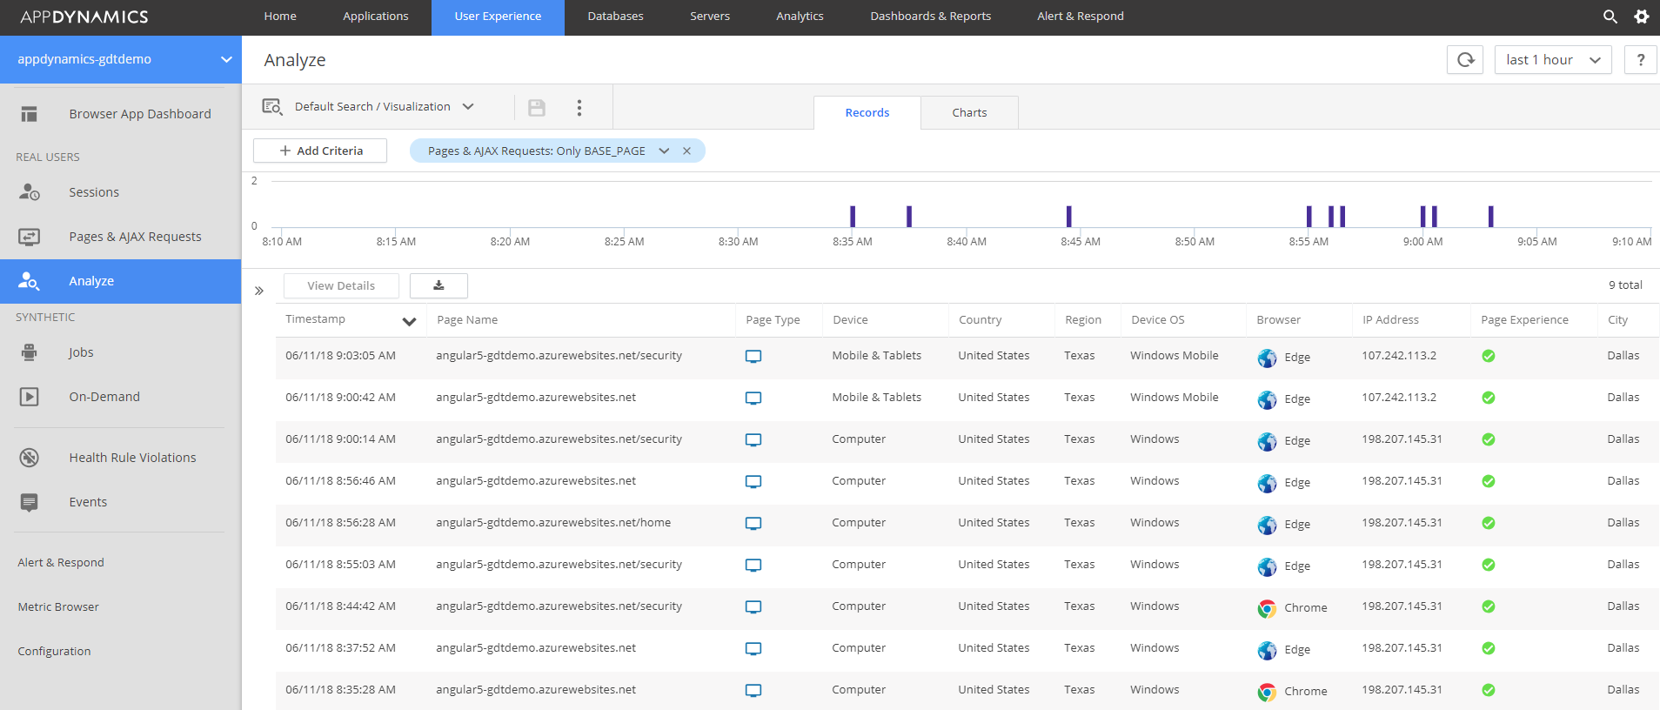This screenshot has height=710, width=1660.
Task: Open the settings gear in top bar
Action: [1641, 17]
